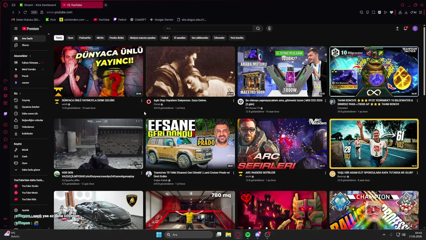426x240 pixels.
Task: Open new tab with plus button
Action: point(106,5)
